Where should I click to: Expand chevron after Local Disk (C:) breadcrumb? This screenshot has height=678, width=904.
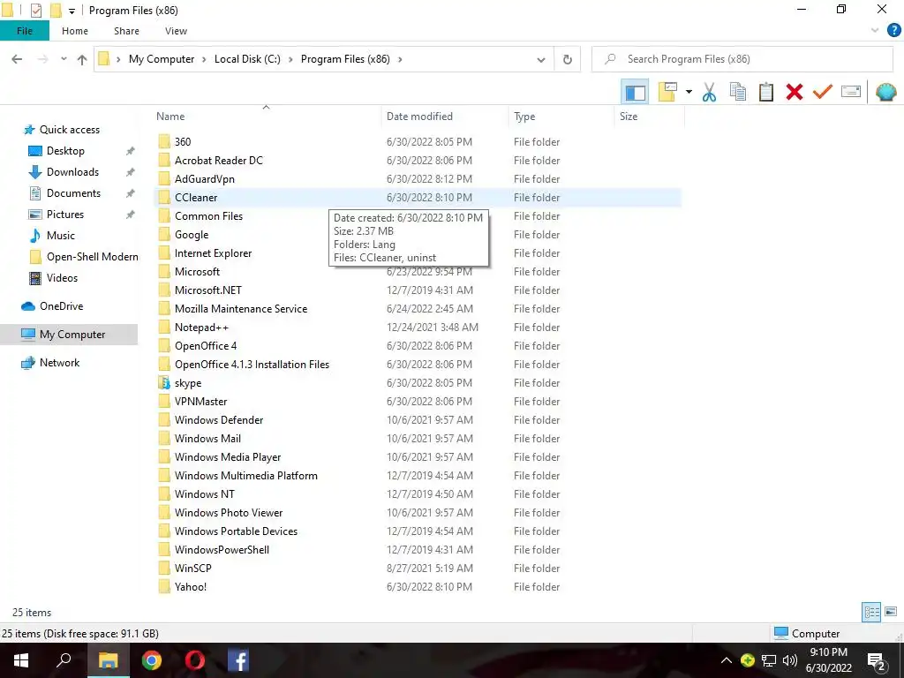[x=290, y=59]
